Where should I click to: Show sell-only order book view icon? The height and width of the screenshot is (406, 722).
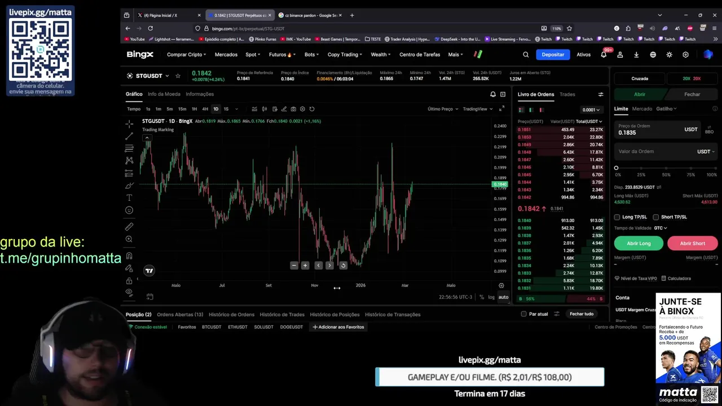[541, 110]
